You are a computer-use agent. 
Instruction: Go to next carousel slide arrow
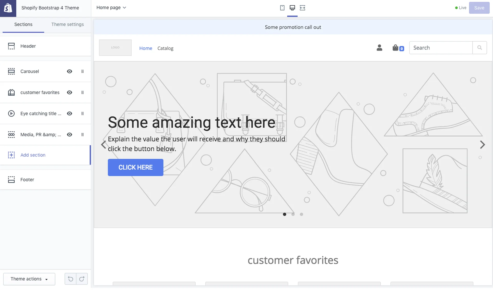coord(482,145)
